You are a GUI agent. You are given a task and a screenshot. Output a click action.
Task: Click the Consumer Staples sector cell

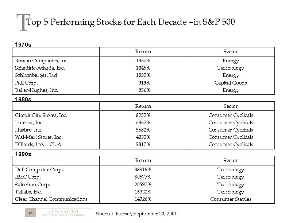[231, 199]
